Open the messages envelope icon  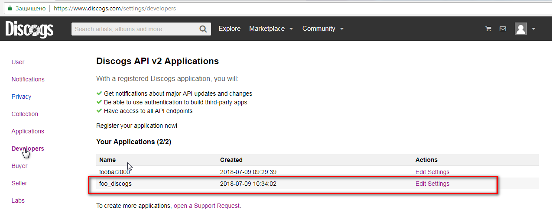pos(503,29)
